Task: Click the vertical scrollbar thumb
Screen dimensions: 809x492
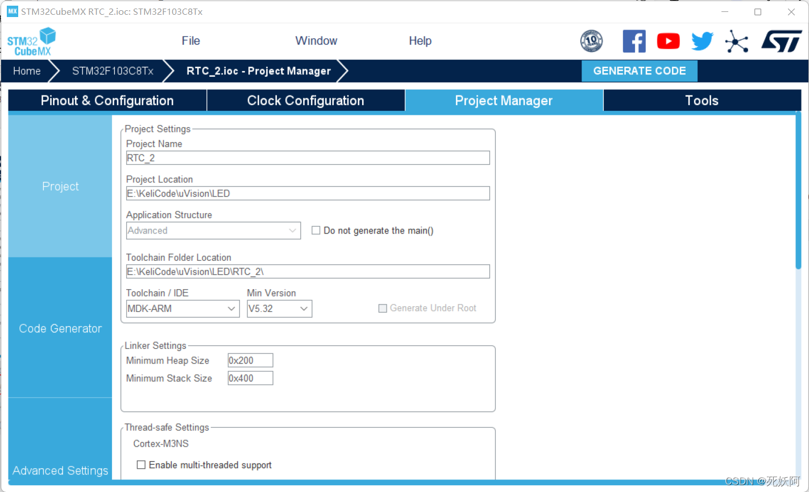Action: tap(798, 190)
